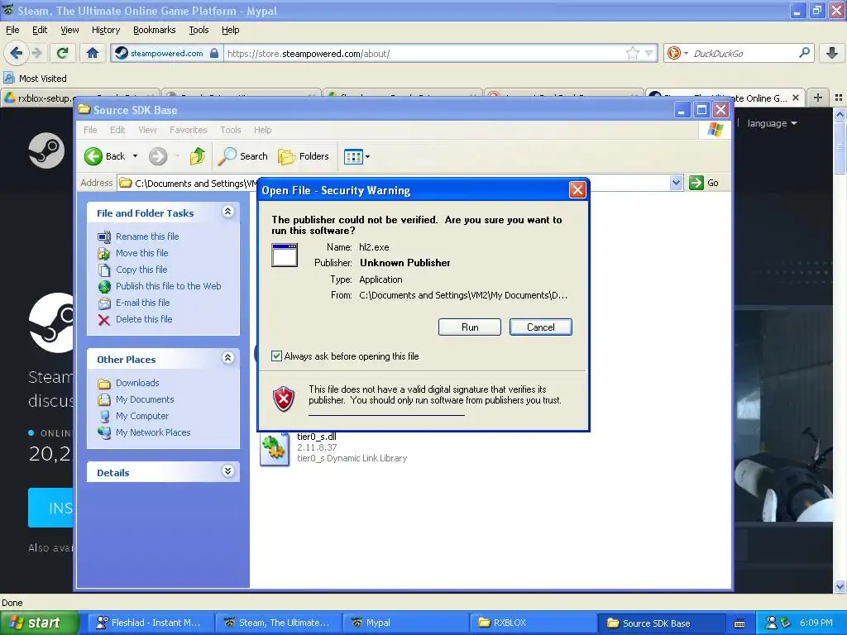Open the browser Bookmarks menu
Viewport: 847px width, 635px height.
154,30
